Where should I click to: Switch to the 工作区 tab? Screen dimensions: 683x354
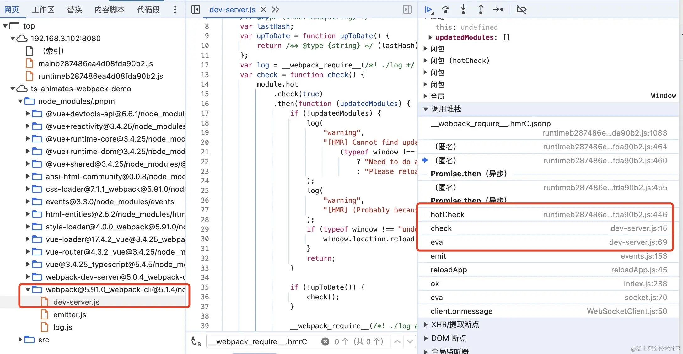[43, 9]
